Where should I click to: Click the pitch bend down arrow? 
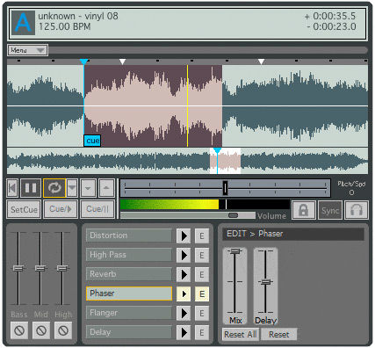tap(88, 188)
